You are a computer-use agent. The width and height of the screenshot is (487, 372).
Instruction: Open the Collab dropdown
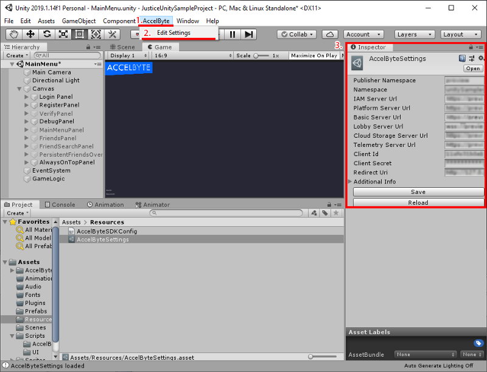(297, 34)
